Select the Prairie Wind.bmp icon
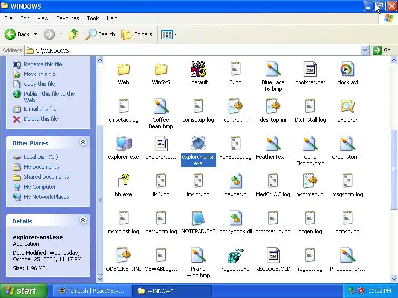This screenshot has height=298, width=398. tap(198, 255)
